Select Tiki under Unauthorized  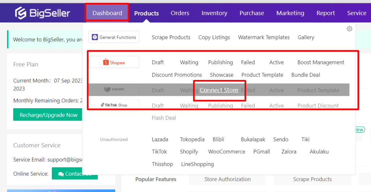(x=305, y=139)
